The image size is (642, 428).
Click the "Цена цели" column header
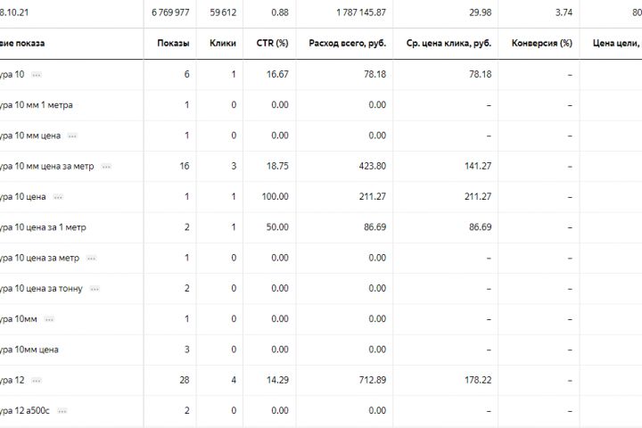(615, 44)
